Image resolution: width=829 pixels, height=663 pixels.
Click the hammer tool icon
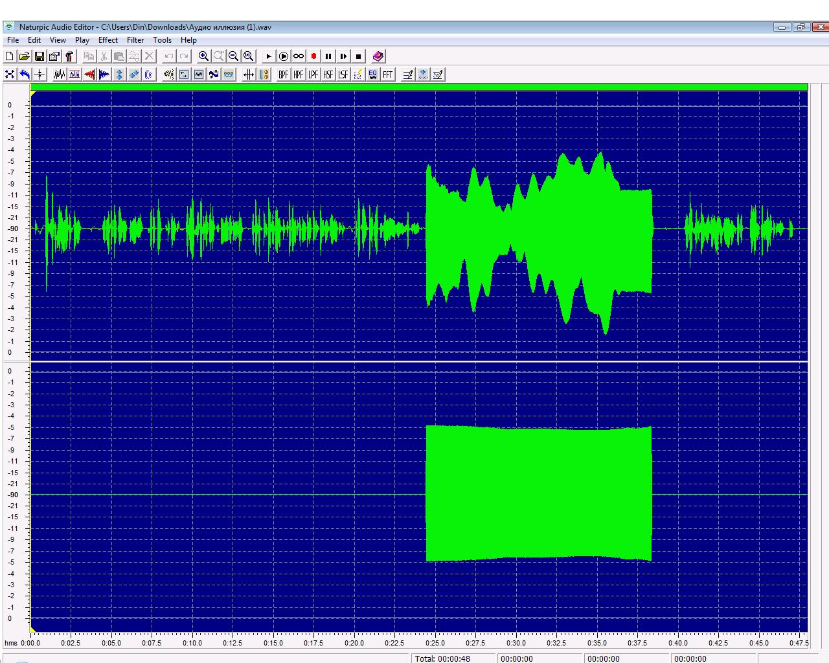[69, 56]
